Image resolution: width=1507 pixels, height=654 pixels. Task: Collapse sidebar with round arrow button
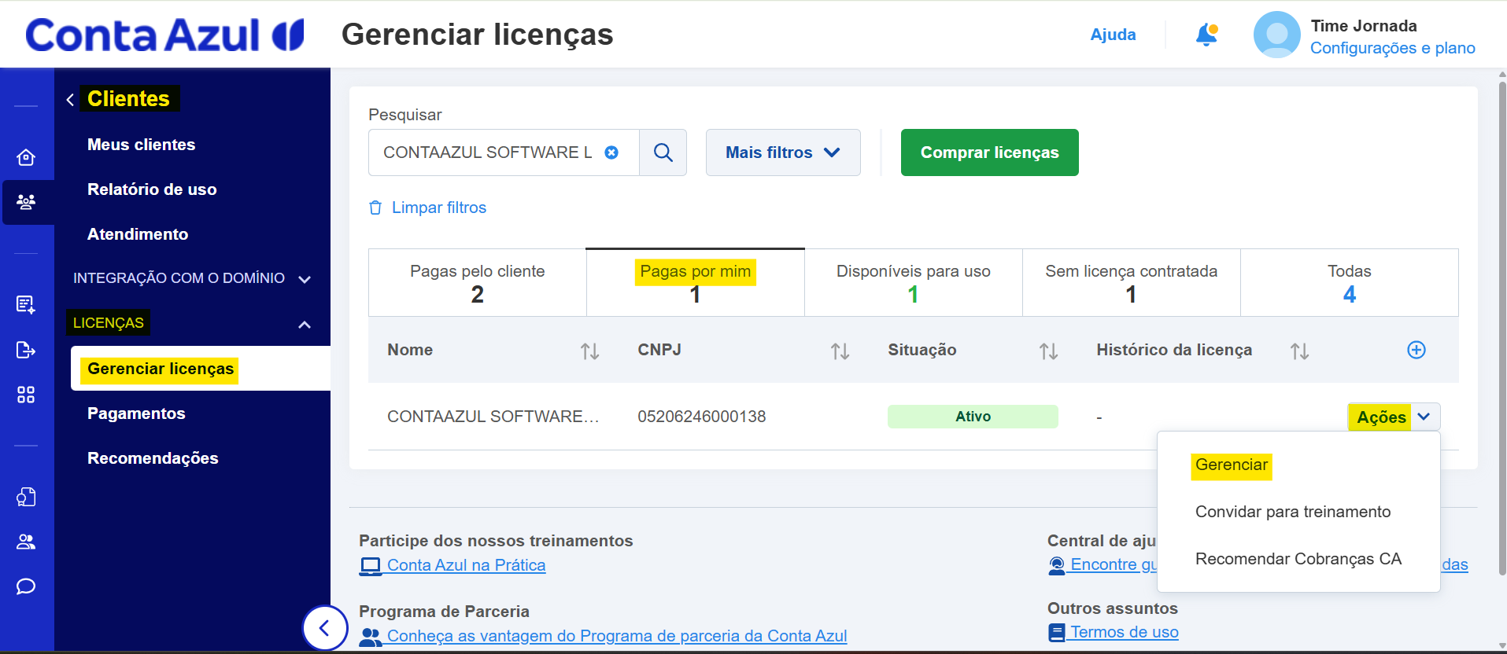pos(325,627)
